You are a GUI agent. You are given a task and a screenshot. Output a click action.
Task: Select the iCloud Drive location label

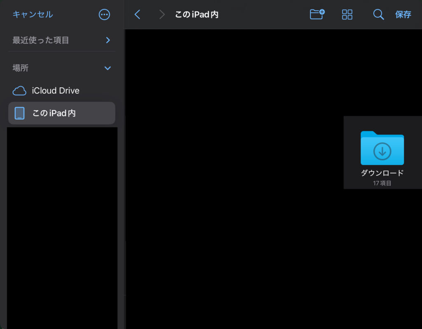(56, 91)
